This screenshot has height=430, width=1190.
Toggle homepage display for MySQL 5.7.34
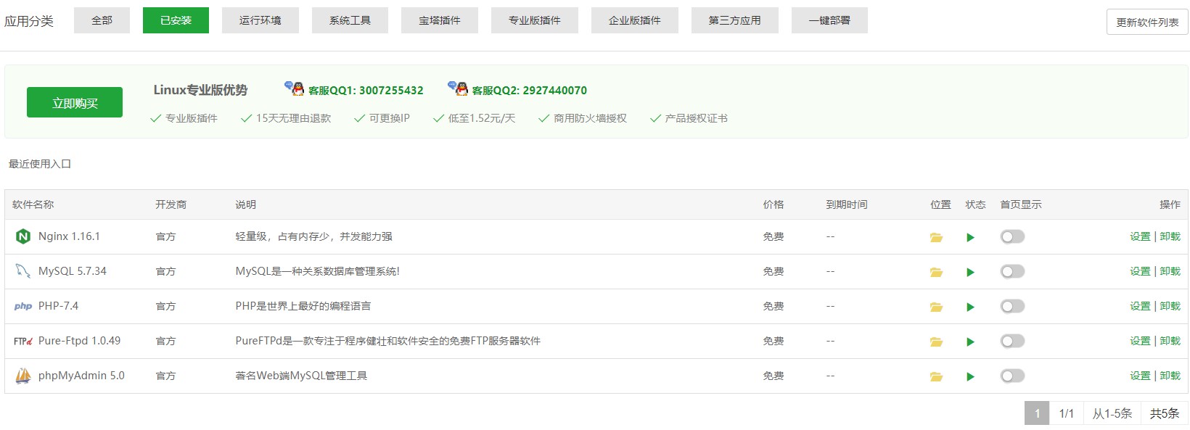1012,271
